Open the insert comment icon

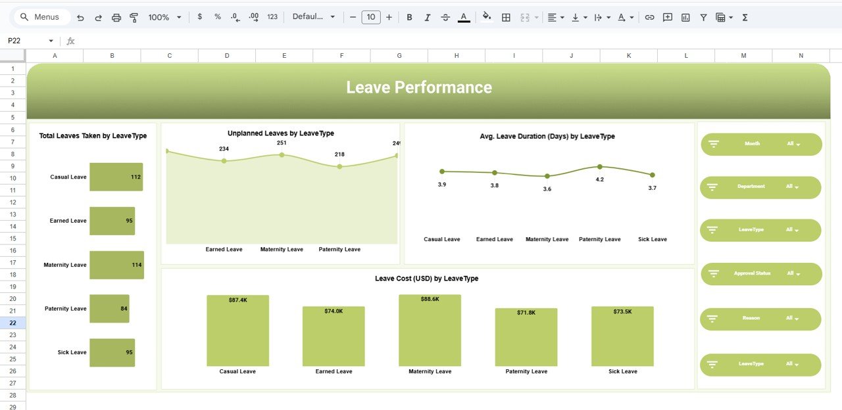pyautogui.click(x=667, y=16)
